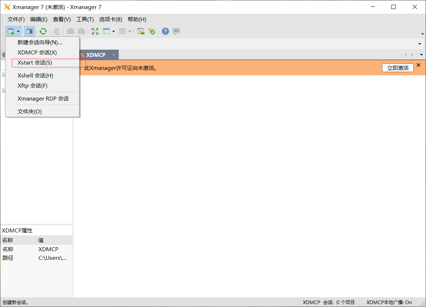Open Xconfig gear settings icon
426x307 pixels.
(152, 31)
